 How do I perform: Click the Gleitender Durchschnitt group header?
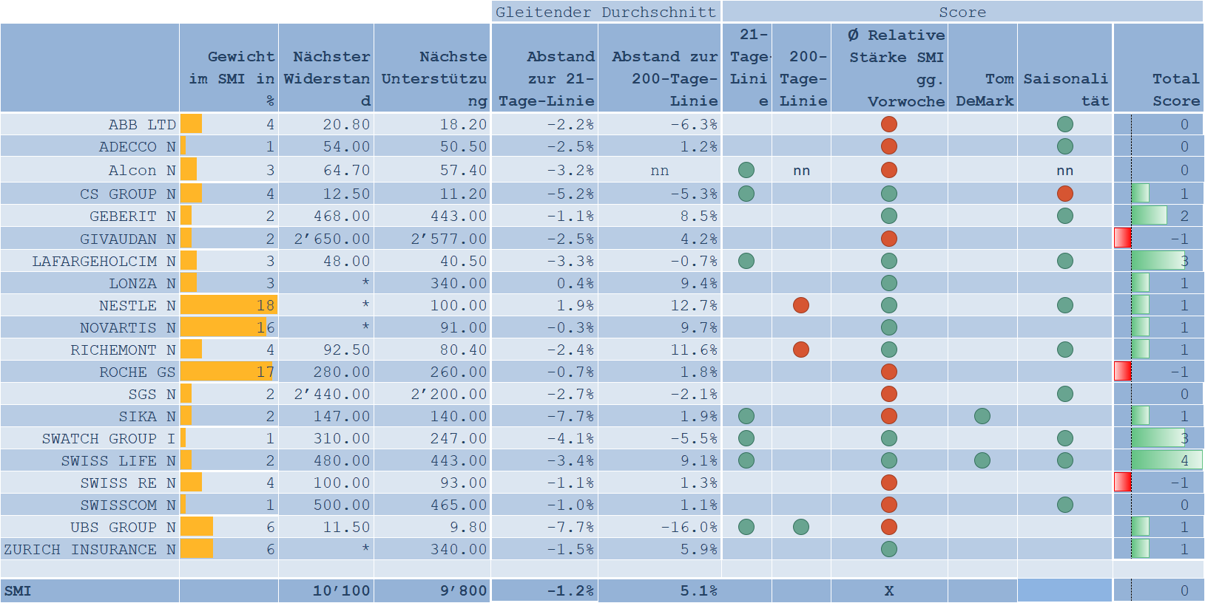coord(605,12)
